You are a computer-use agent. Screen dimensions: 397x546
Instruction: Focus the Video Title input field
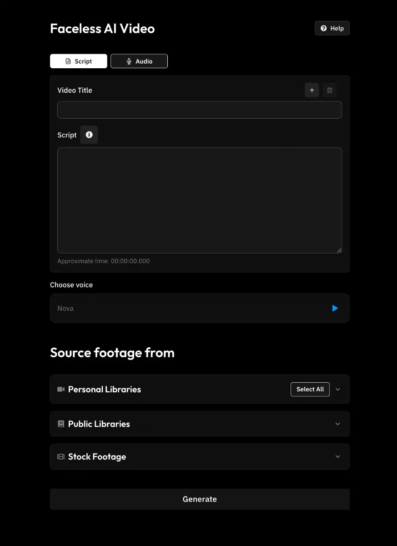[x=200, y=110]
